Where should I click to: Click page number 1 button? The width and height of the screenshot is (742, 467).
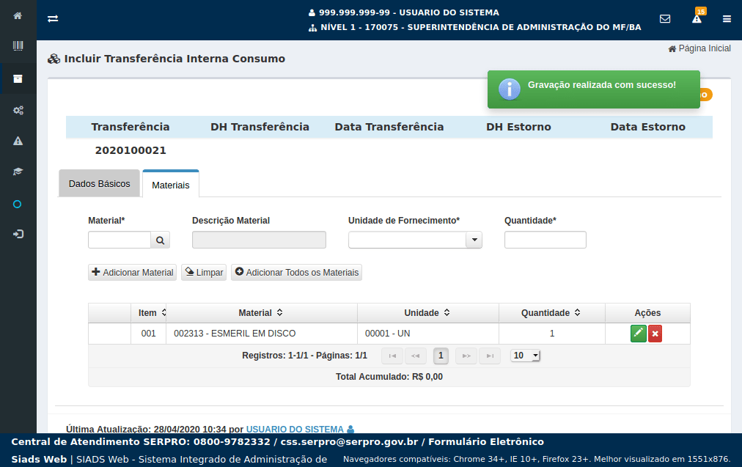441,356
